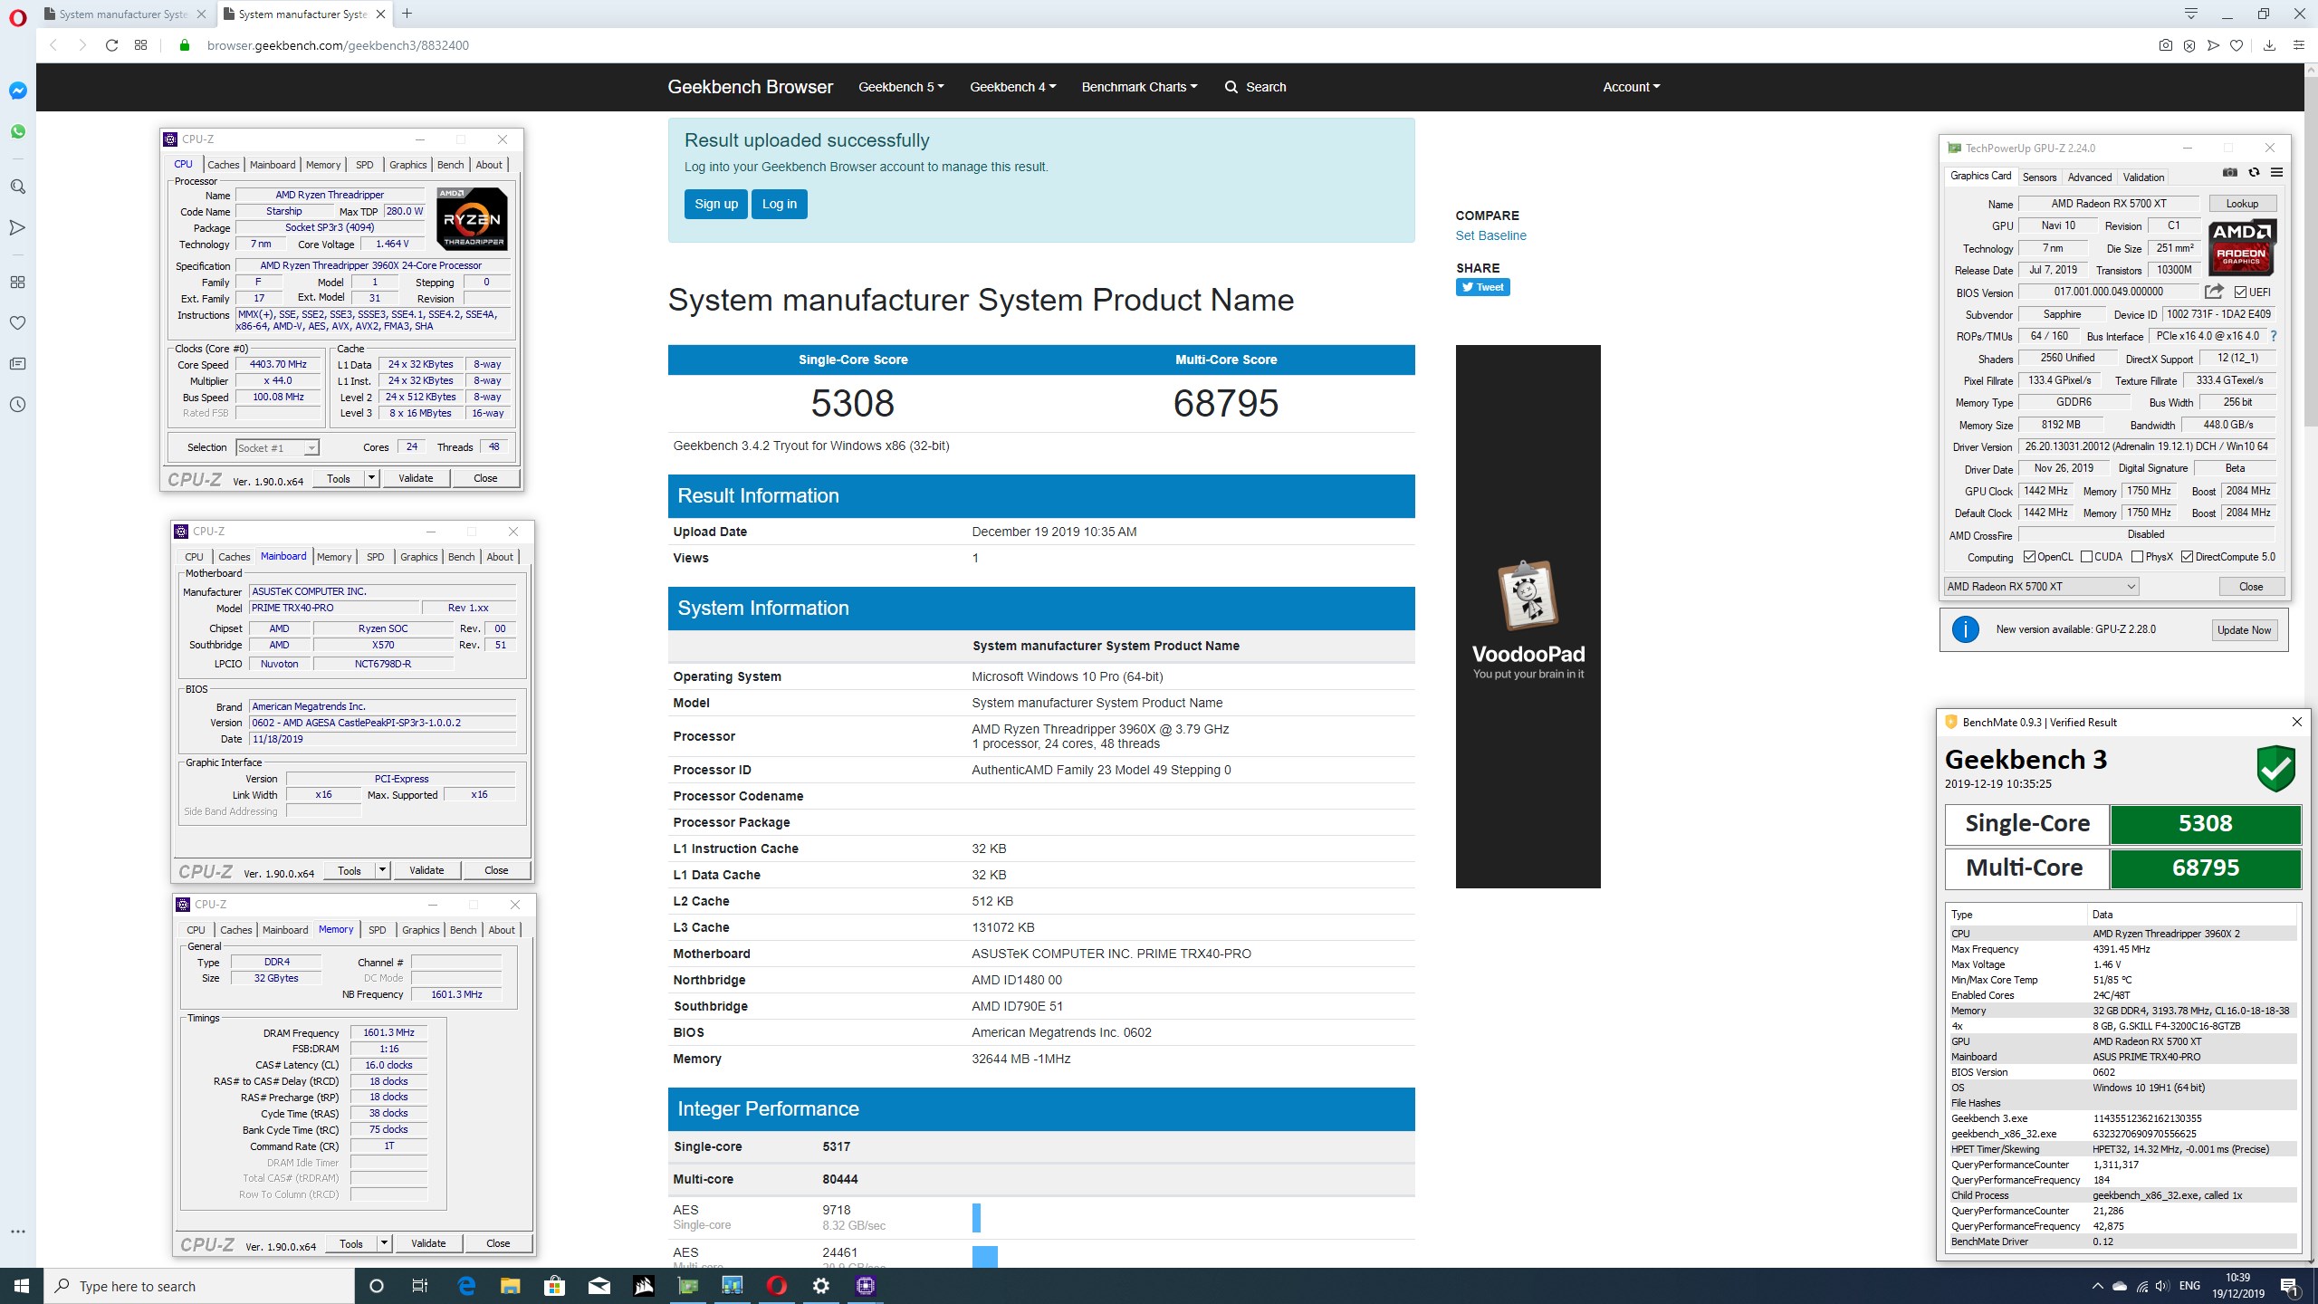
Task: Take GPU-Z screenshot camera icon
Action: [2230, 173]
